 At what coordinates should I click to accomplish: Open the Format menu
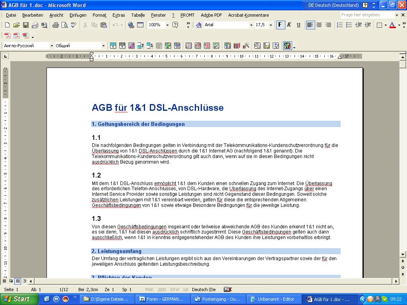click(99, 15)
